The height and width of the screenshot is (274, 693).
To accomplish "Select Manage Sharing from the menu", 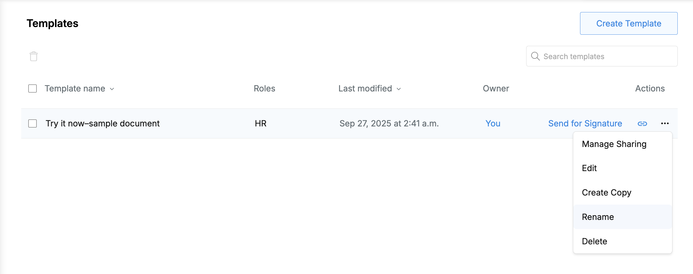I will point(622,144).
